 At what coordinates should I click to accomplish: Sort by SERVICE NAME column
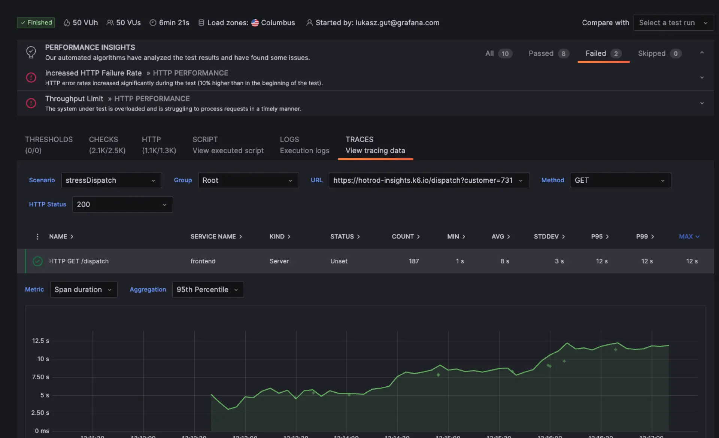pos(216,237)
